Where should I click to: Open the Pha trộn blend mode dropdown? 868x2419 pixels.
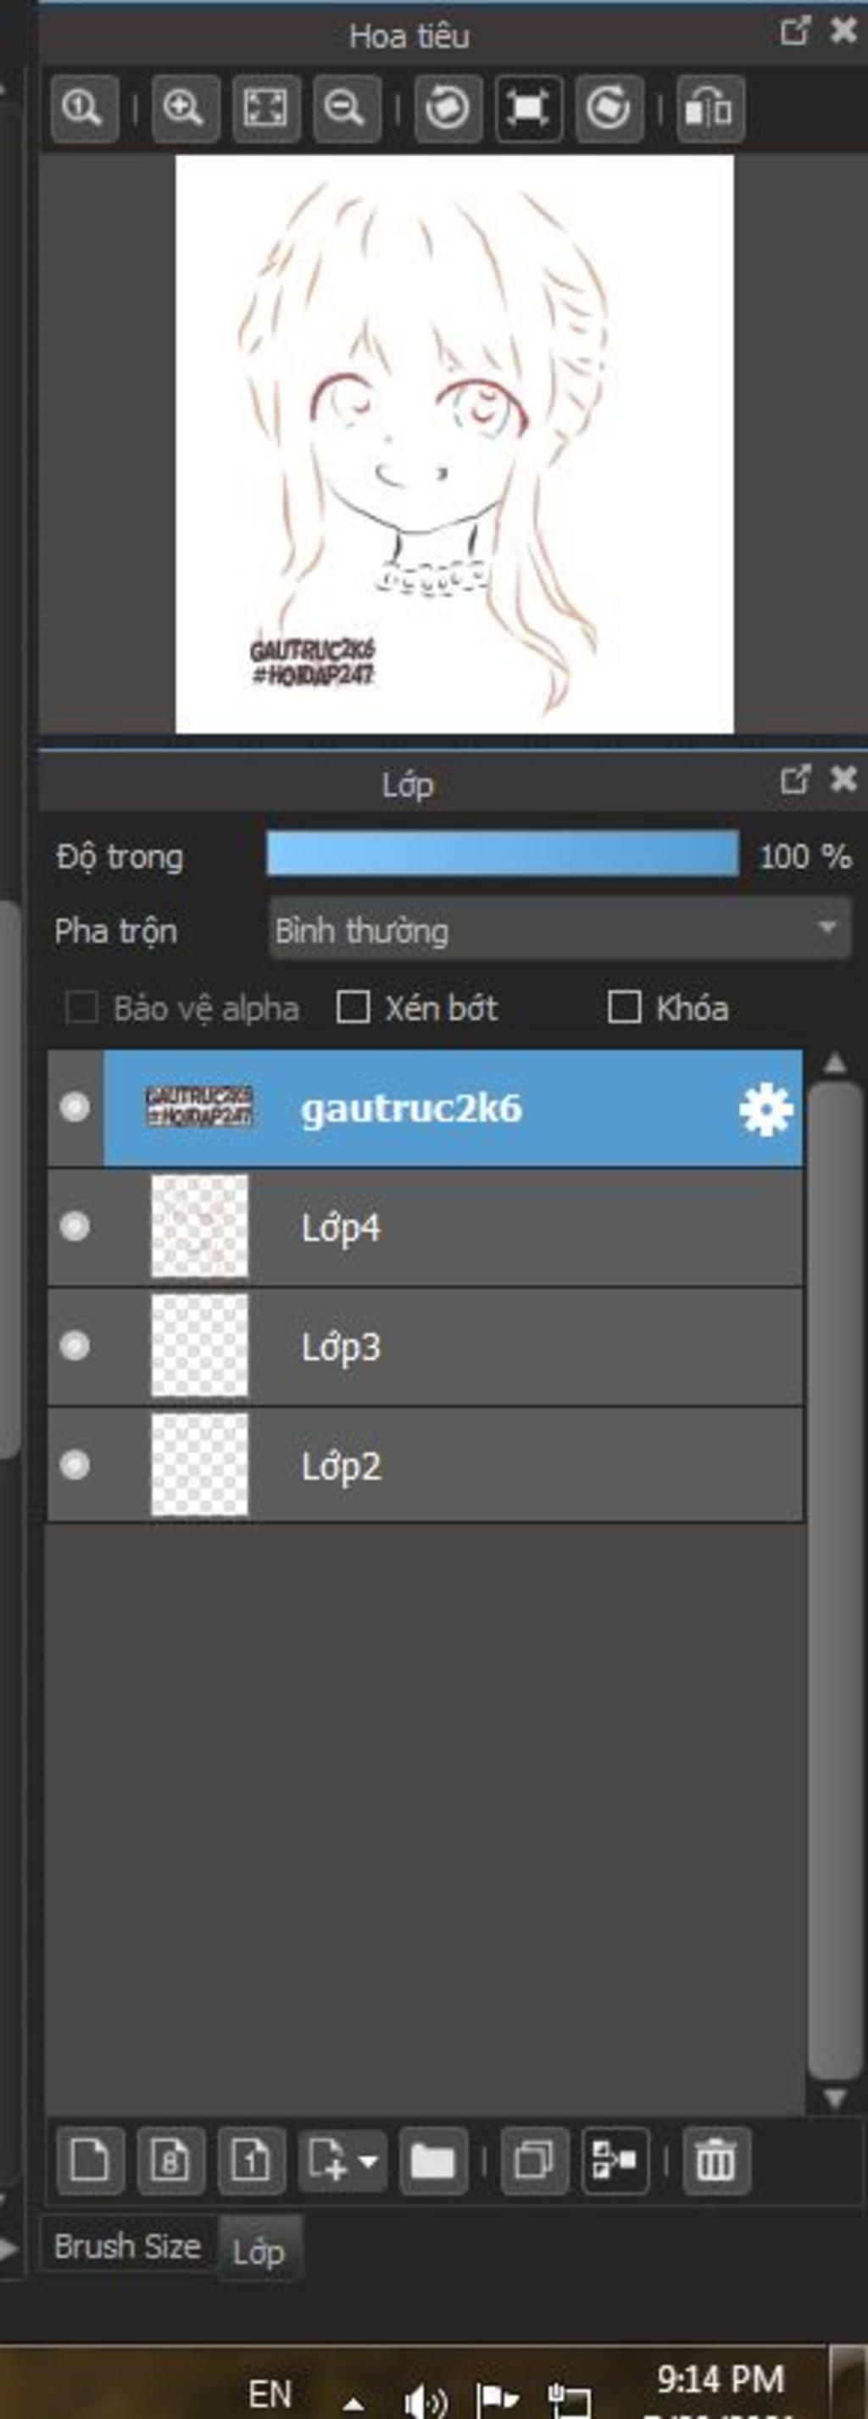(560, 930)
